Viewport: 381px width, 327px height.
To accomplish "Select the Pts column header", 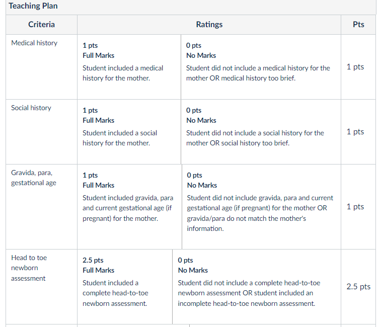I will (358, 25).
